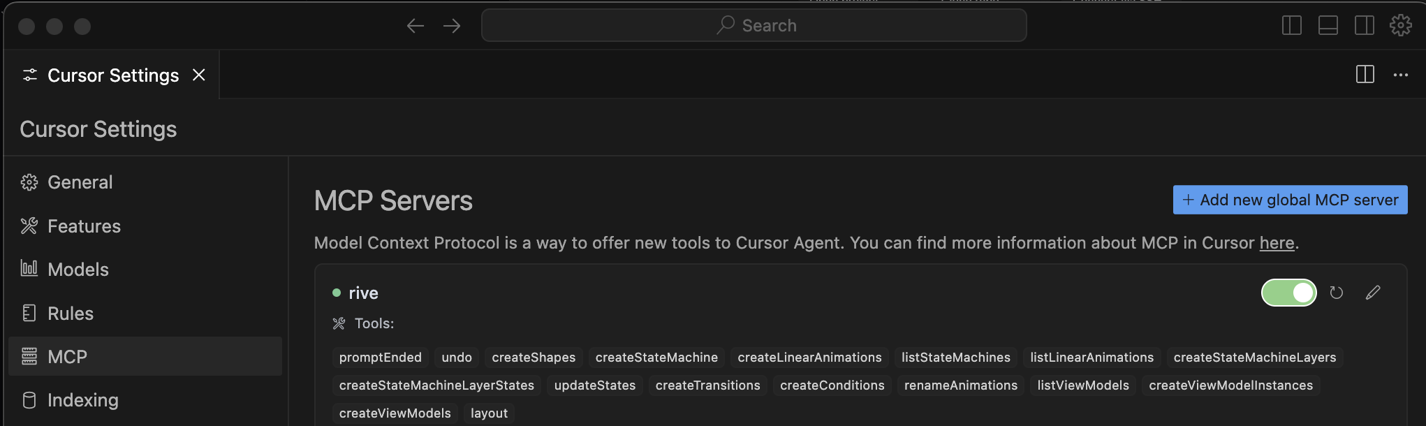Follow the 'here' MCP information link
This screenshot has height=426, width=1426.
coord(1277,243)
